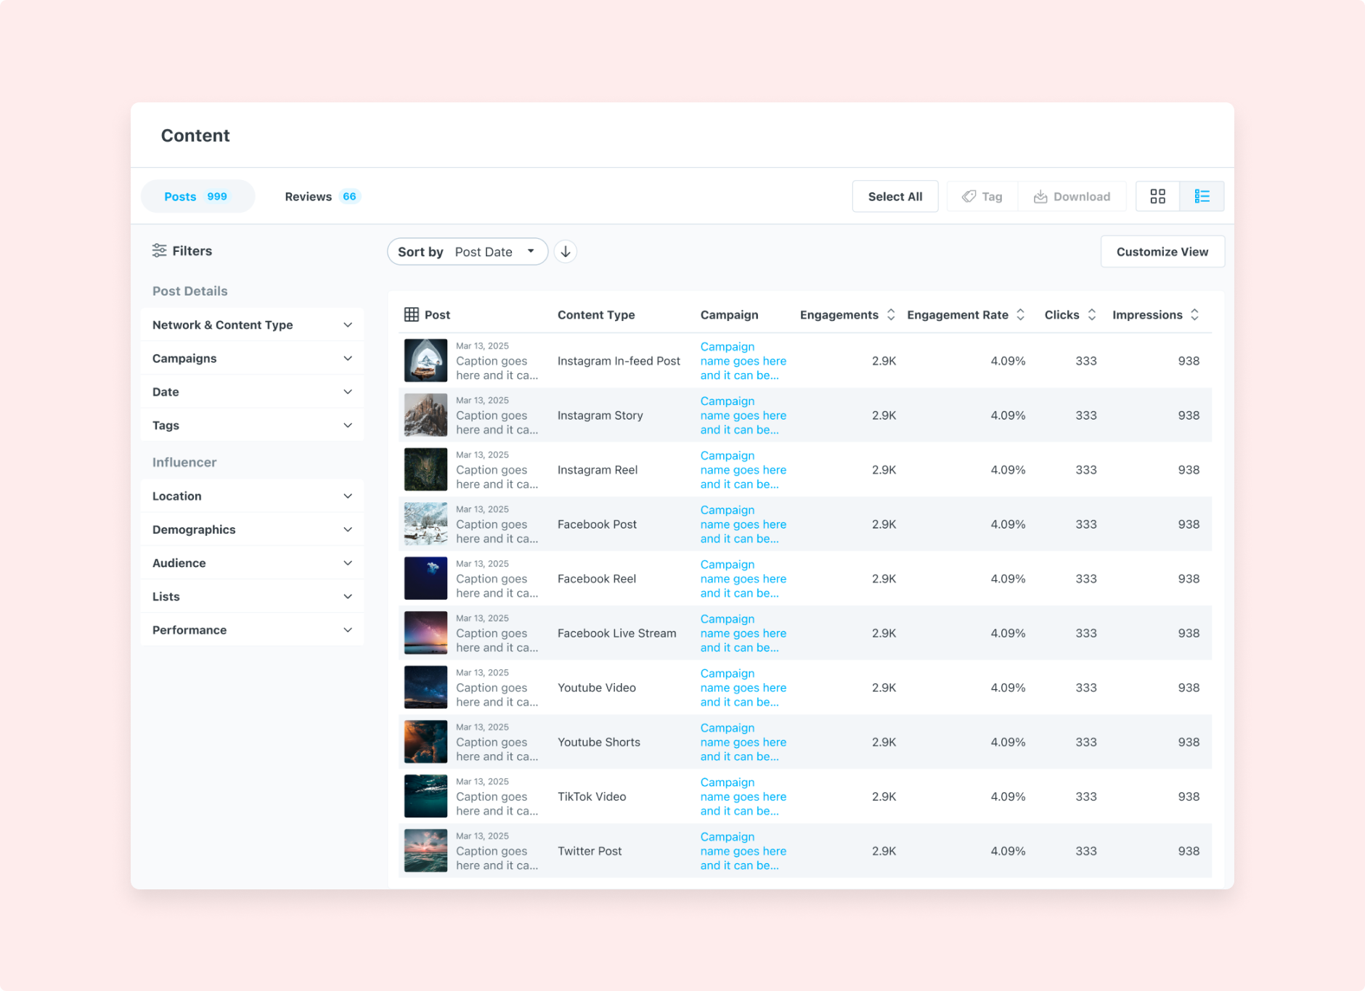Open Youtube Shorts thumbnail
Screen dimensions: 1365x991
(x=425, y=741)
